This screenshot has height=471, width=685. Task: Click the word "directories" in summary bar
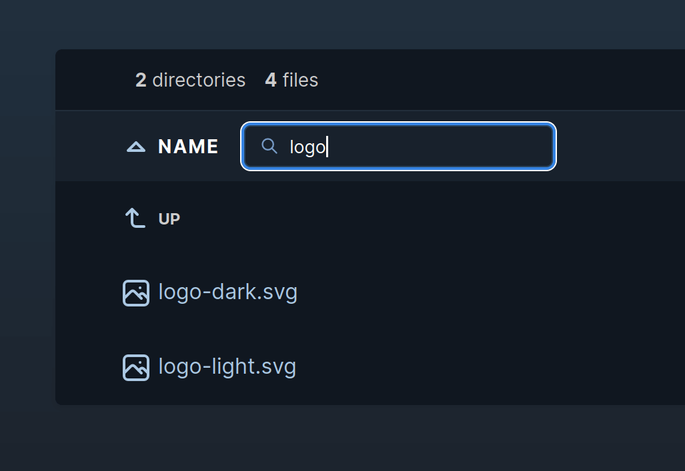click(x=199, y=80)
